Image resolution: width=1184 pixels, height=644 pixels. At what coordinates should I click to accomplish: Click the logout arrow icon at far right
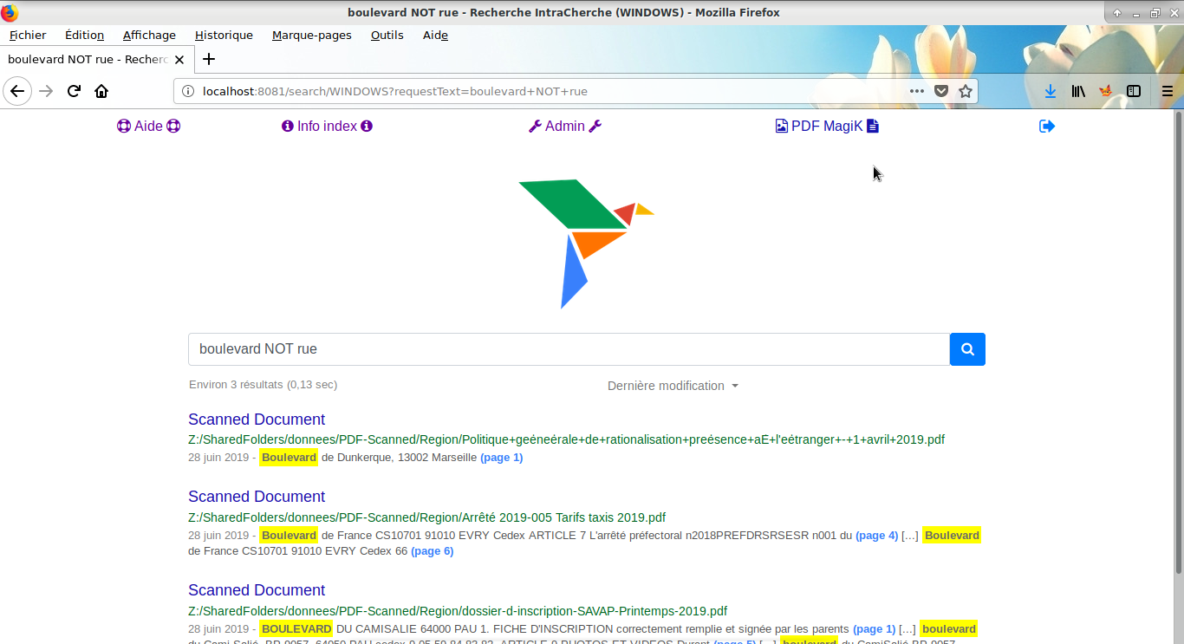[x=1046, y=126]
